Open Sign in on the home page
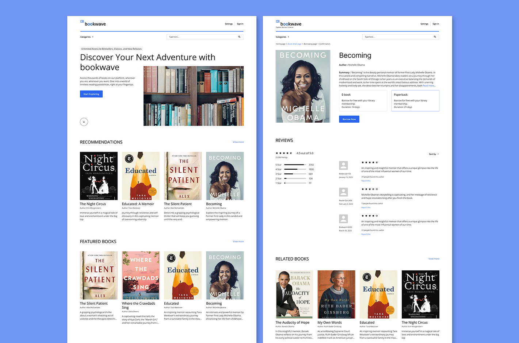Screen dimensions: 519x343 click(x=240, y=24)
